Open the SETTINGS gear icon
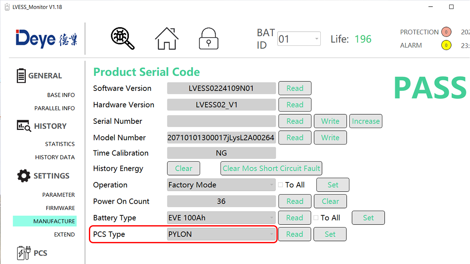 tap(24, 176)
